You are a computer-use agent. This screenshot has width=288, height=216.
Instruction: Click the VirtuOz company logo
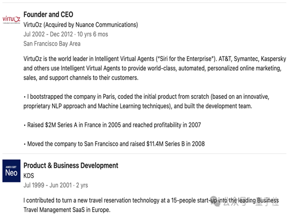(x=12, y=20)
